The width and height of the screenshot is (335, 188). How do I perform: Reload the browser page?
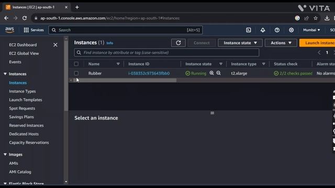click(25, 18)
